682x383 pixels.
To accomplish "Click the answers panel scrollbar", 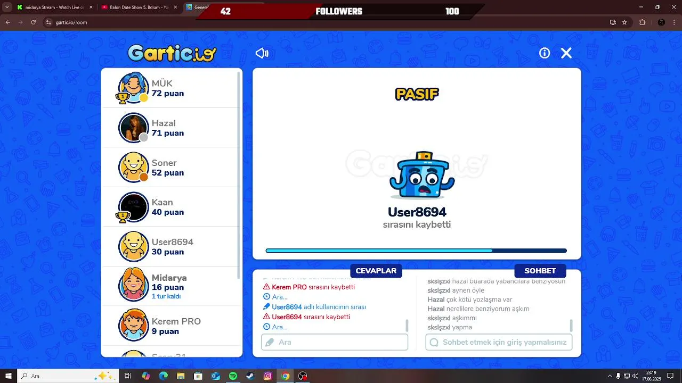I will tap(407, 326).
